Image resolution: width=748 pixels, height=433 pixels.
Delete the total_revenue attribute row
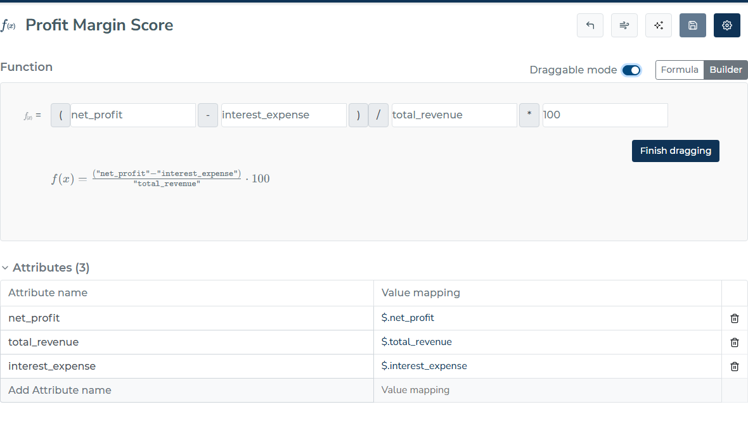click(x=735, y=342)
